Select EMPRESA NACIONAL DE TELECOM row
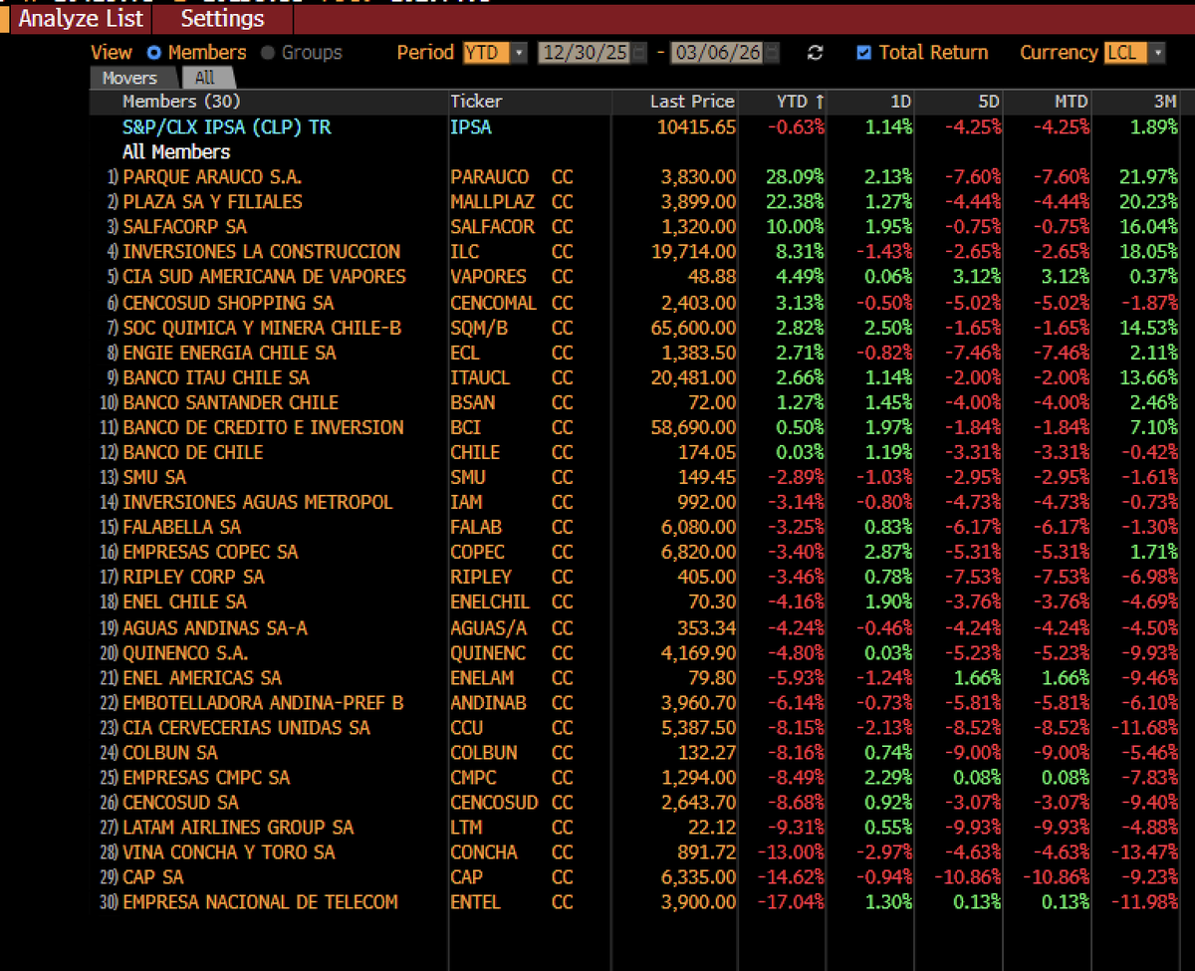The width and height of the screenshot is (1195, 971). 635,902
